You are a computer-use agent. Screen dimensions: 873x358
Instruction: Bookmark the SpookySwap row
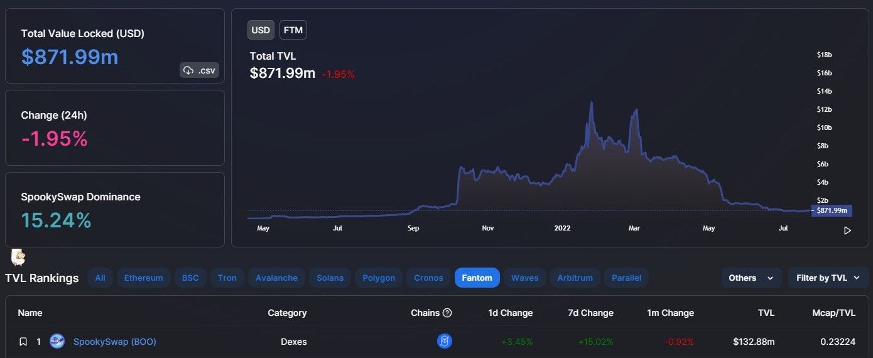point(23,342)
